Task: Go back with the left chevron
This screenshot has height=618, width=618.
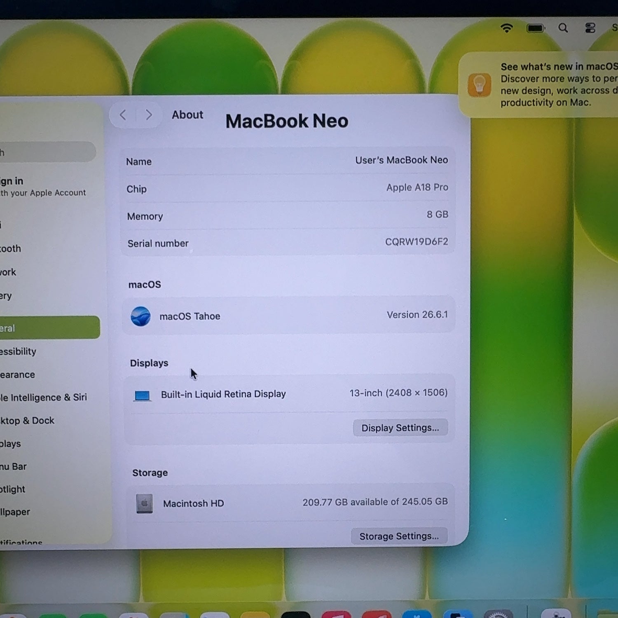Action: click(123, 115)
